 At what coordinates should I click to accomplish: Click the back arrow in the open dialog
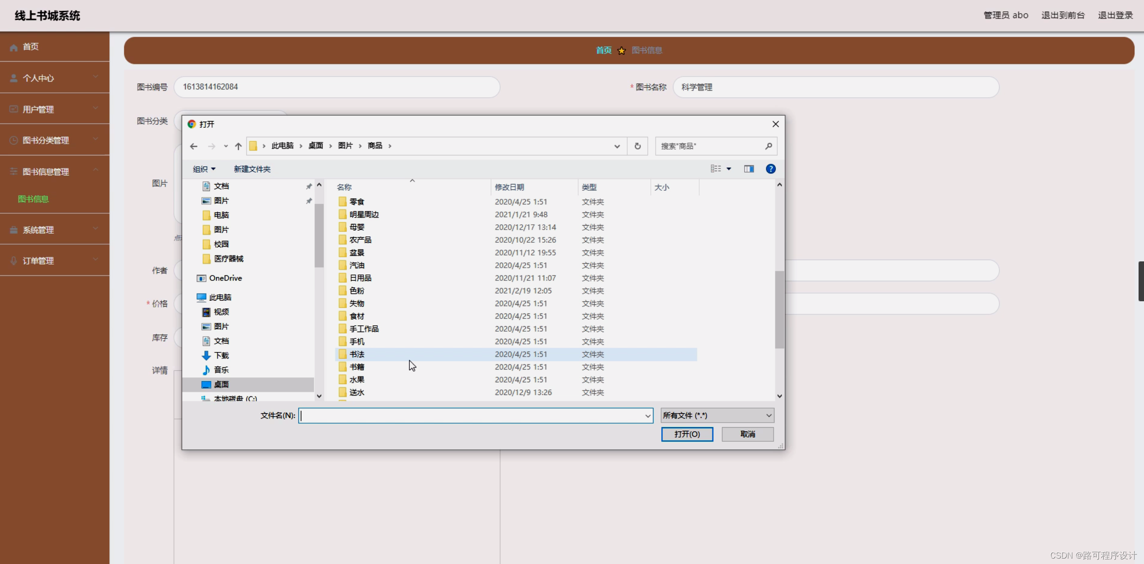click(194, 146)
